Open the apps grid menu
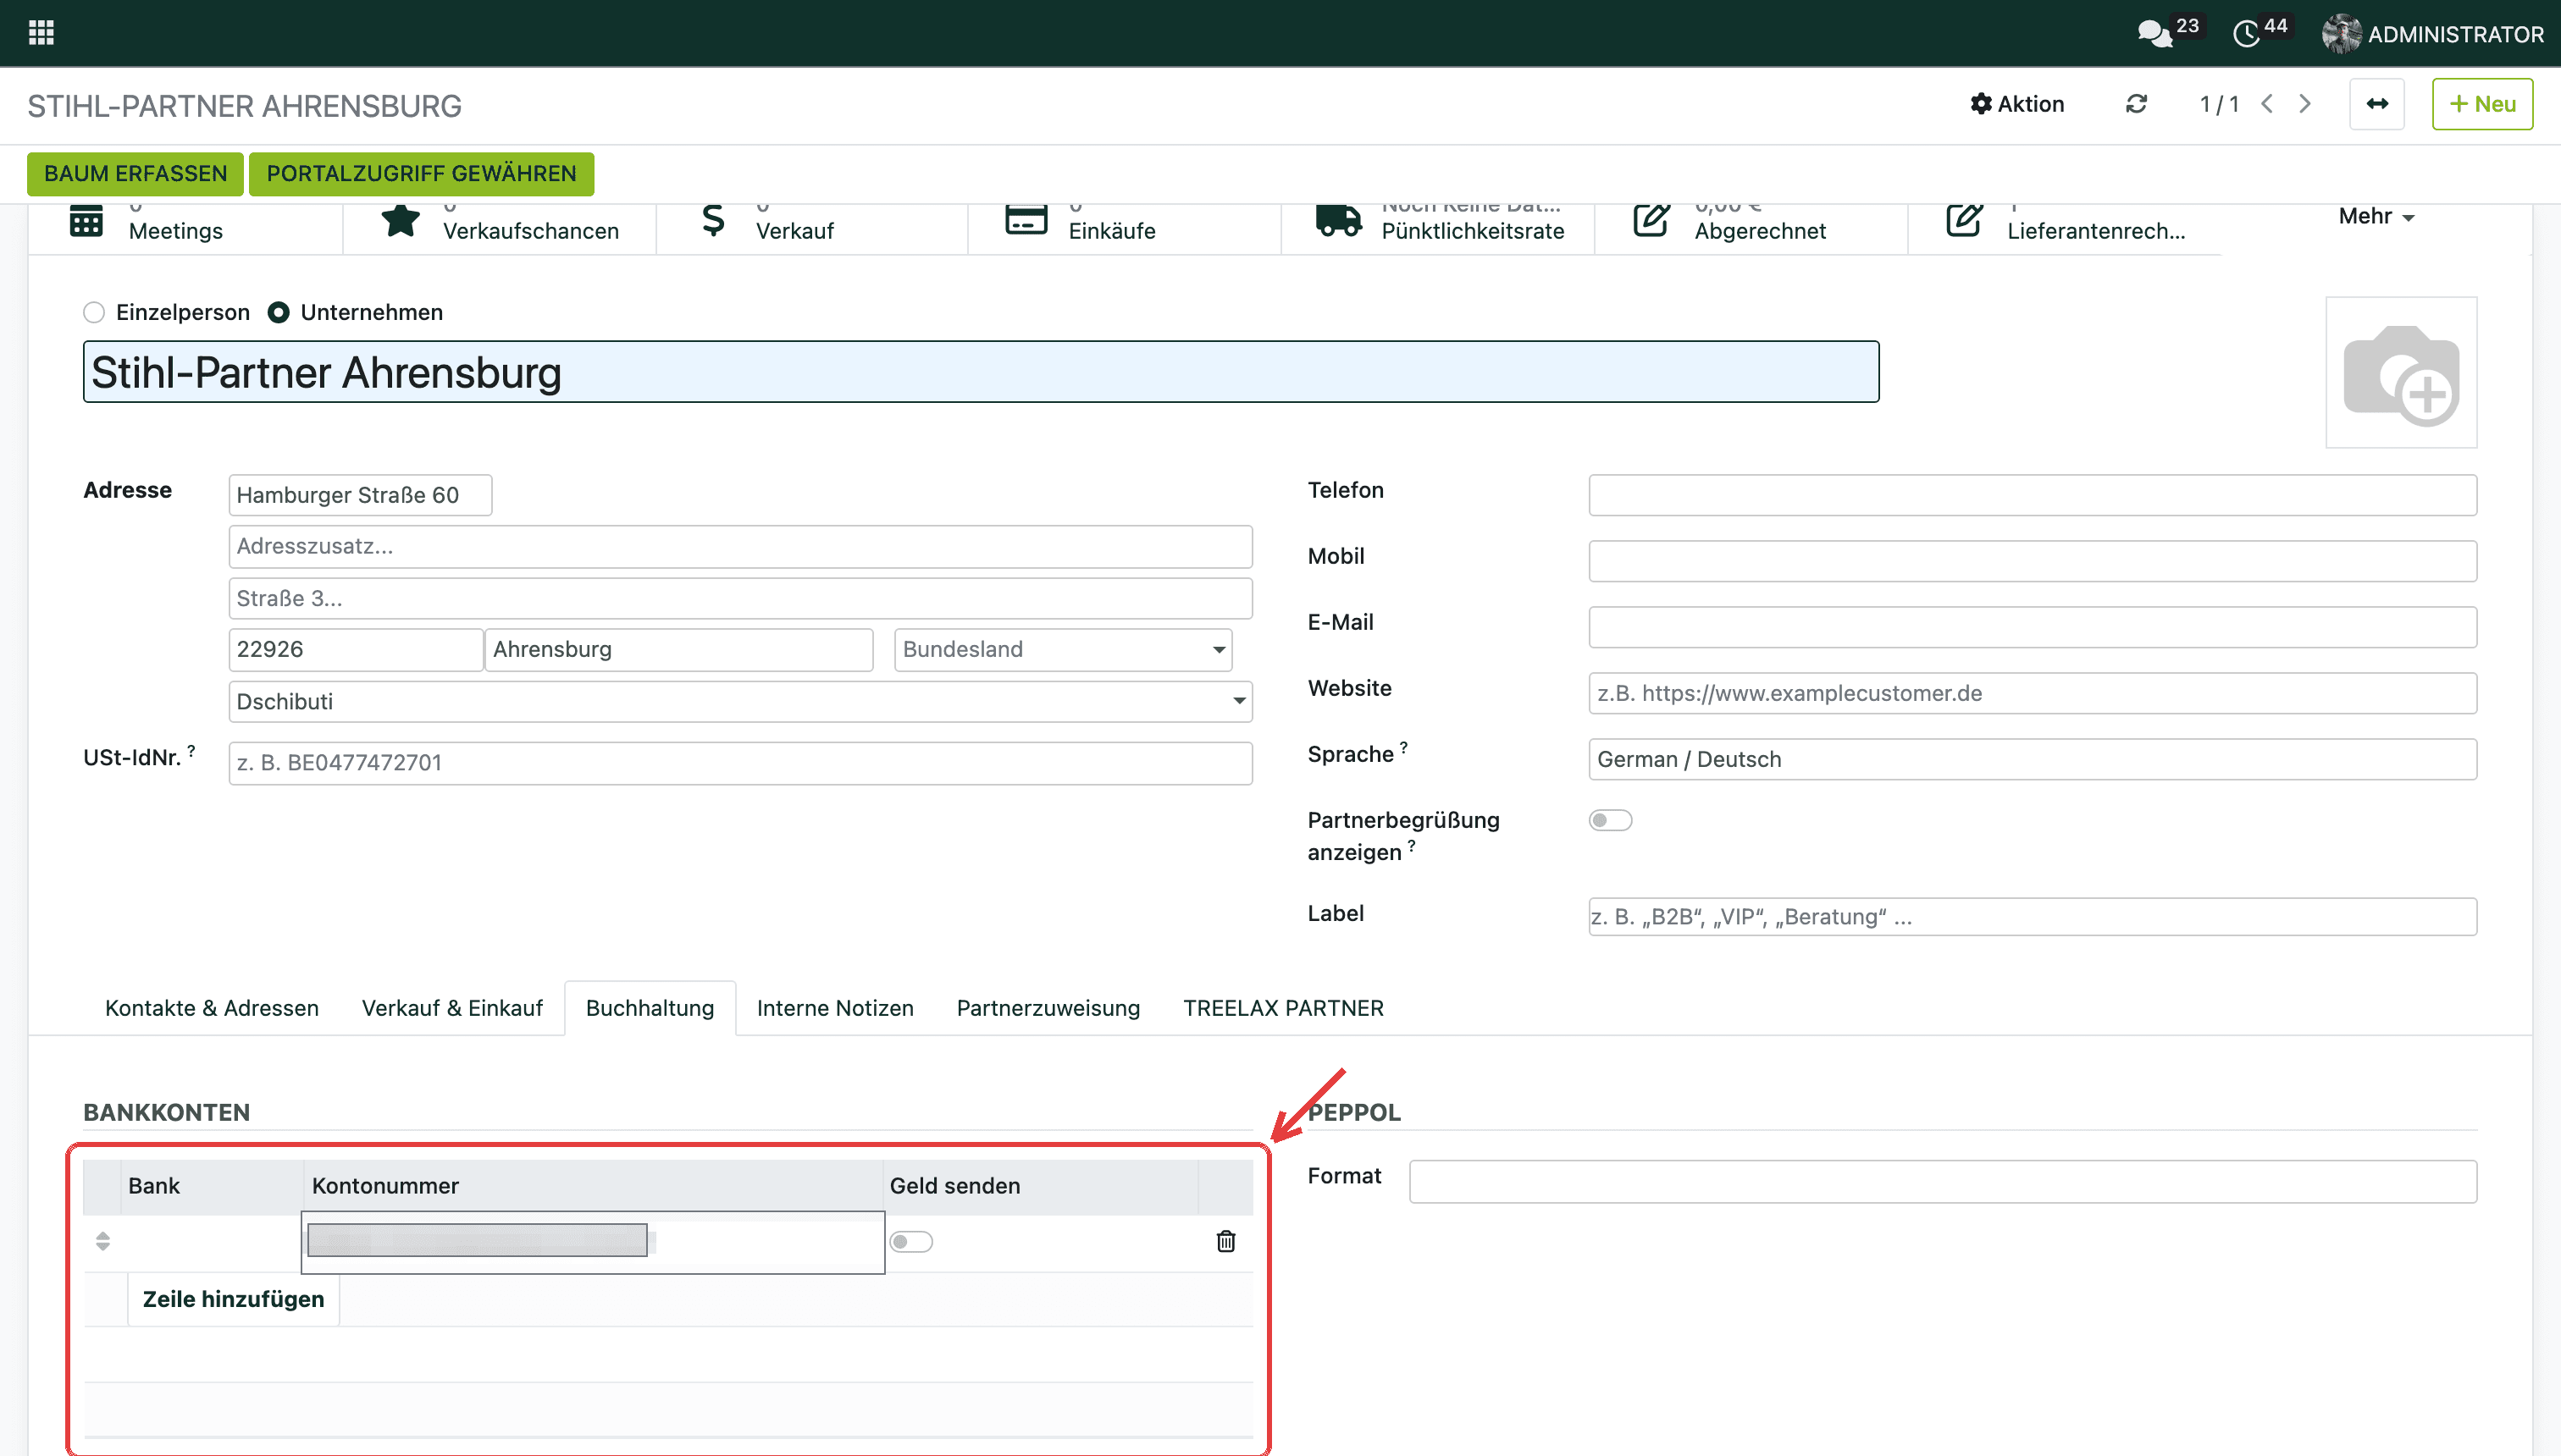The width and height of the screenshot is (2561, 1456). click(41, 33)
